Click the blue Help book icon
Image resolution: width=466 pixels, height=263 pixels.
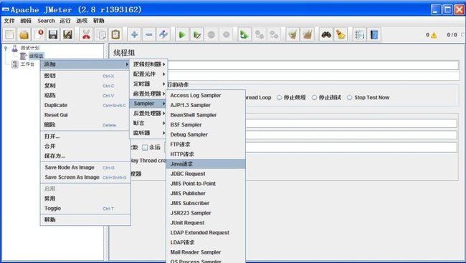point(374,35)
